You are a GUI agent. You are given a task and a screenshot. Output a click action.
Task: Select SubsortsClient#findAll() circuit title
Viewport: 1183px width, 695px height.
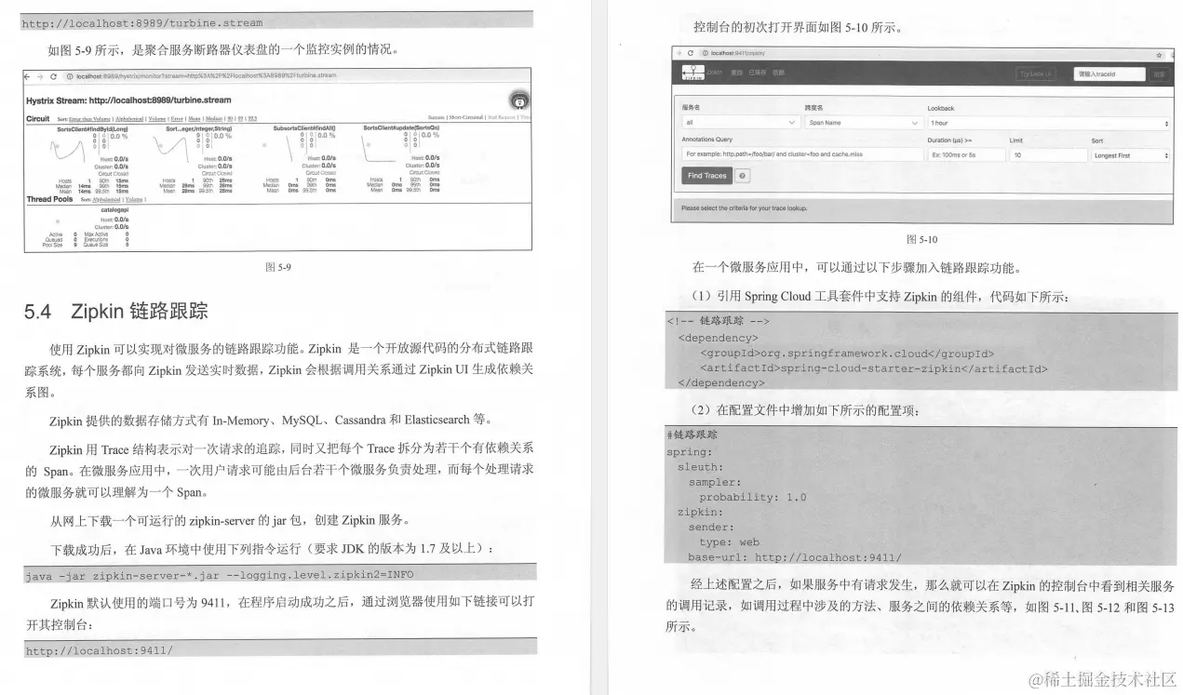[x=303, y=129]
